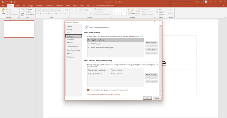
Task: Click dialog scrollbar down arrow
Action: [x=161, y=95]
